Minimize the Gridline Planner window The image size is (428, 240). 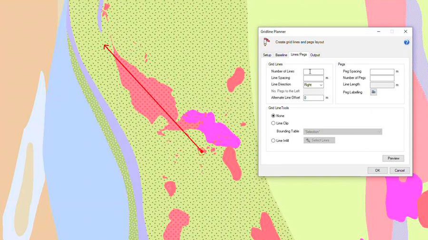pyautogui.click(x=379, y=31)
